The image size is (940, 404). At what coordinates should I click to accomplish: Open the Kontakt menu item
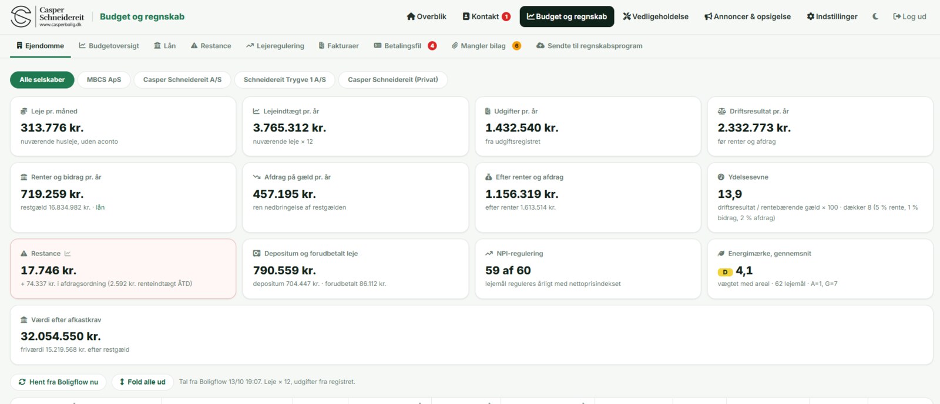pyautogui.click(x=486, y=16)
